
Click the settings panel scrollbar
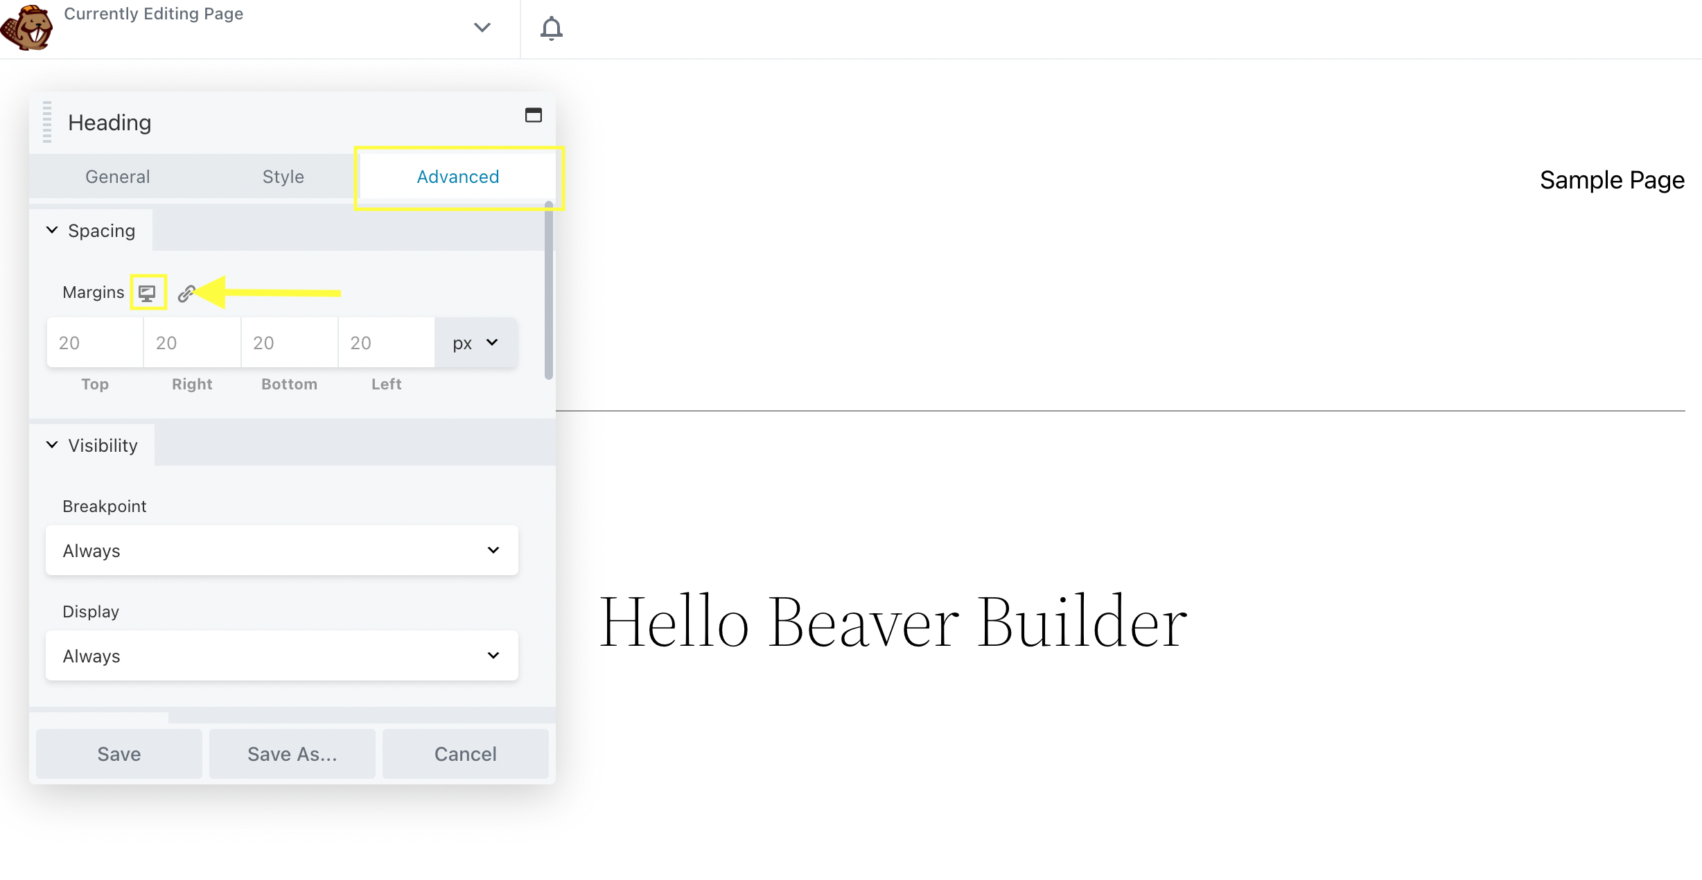tap(549, 291)
